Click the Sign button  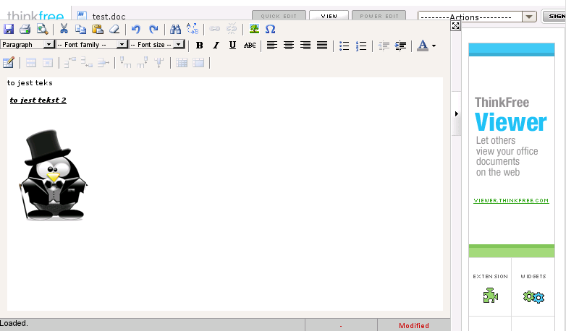tap(554, 16)
